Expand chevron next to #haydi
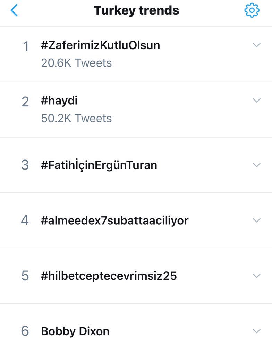272x355 pixels. [x=256, y=101]
